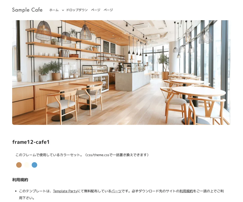The height and width of the screenshot is (202, 243).
Task: Pick the cream color swatch
Action: click(27, 165)
